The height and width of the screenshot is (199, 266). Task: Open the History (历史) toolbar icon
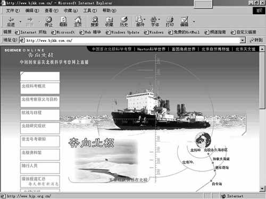[124, 22]
